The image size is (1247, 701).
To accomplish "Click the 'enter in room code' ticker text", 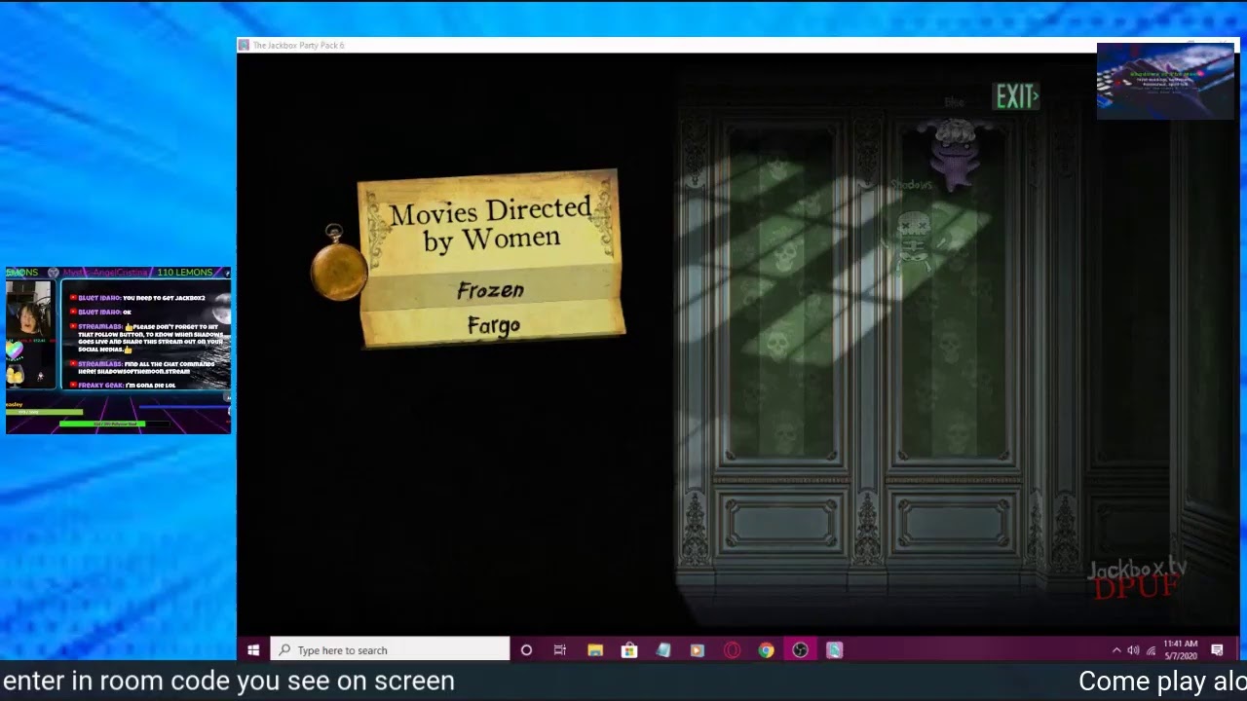I will 228,681.
